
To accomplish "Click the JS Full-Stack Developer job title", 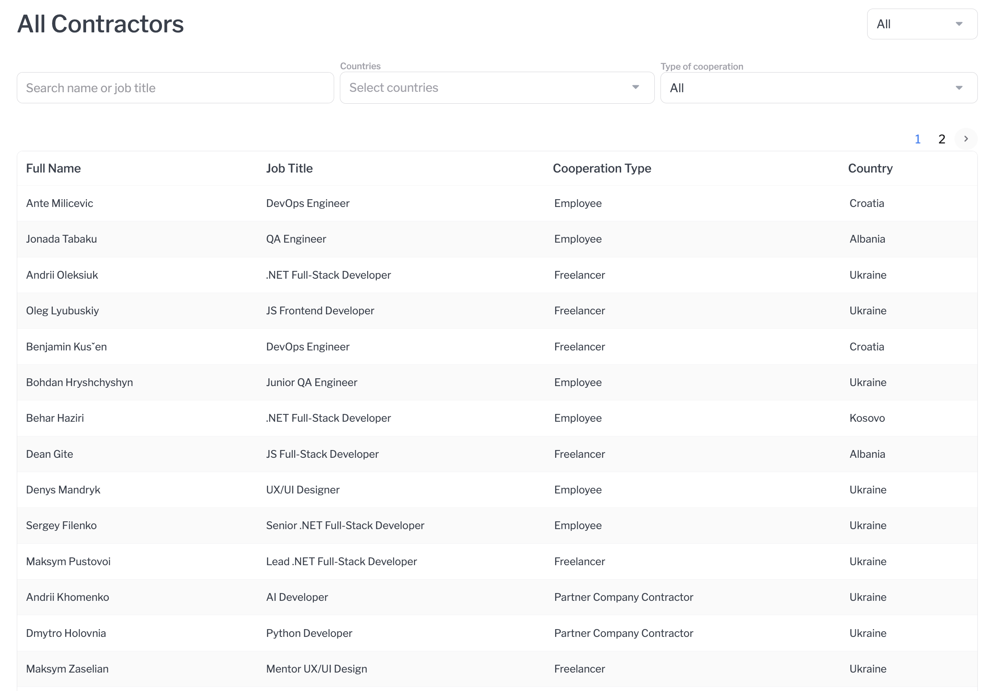I will click(322, 454).
